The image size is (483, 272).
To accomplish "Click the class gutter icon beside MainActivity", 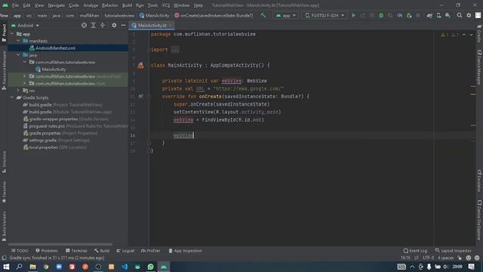I will click(x=140, y=65).
